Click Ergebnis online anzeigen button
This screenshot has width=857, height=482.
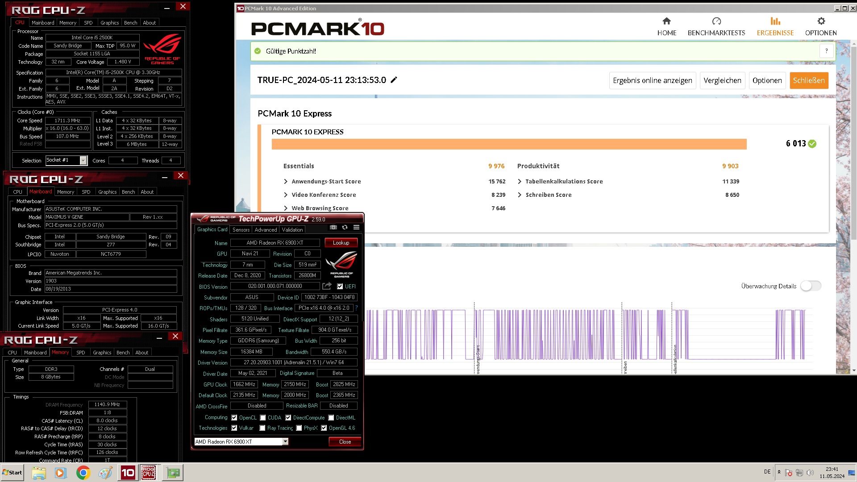point(653,80)
